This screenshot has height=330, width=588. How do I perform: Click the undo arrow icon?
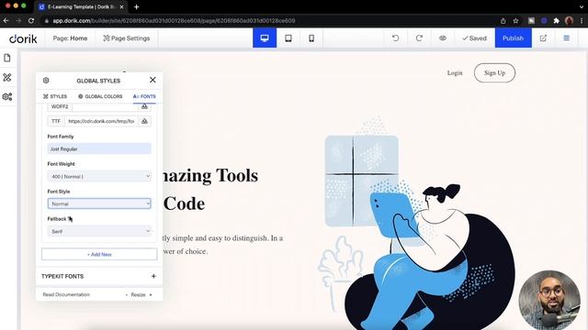(x=395, y=38)
